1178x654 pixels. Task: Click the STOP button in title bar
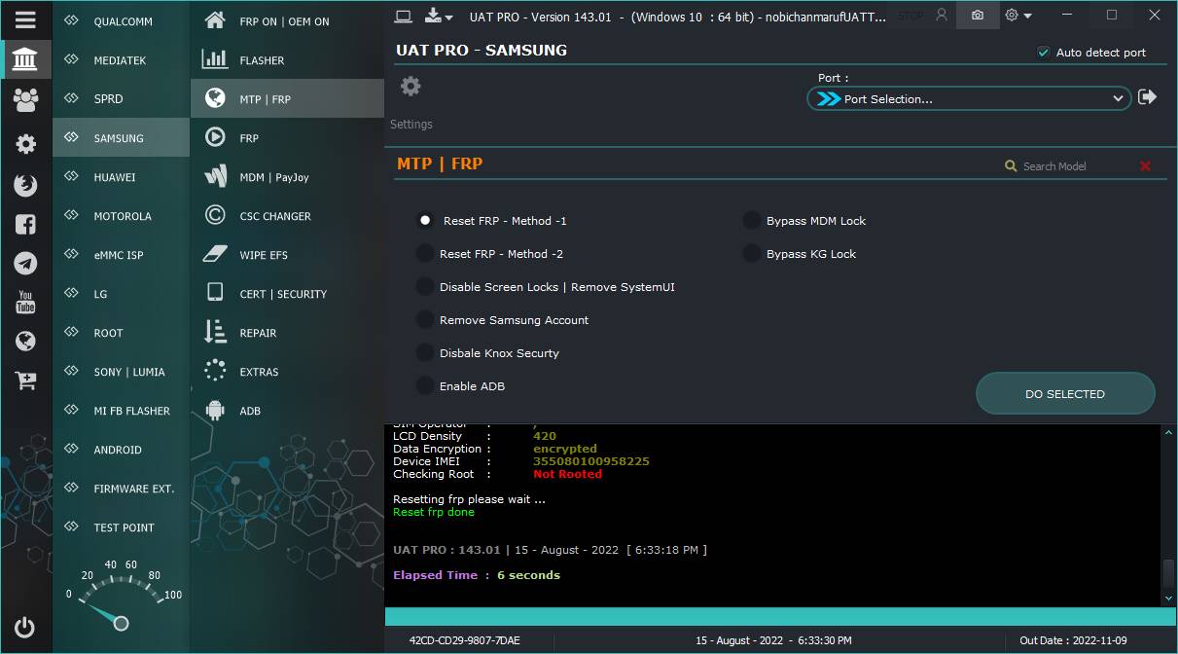[x=911, y=16]
